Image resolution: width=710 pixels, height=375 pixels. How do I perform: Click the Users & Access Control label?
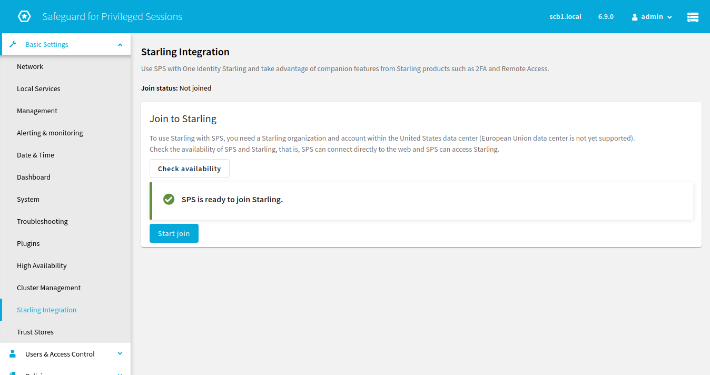(x=60, y=354)
